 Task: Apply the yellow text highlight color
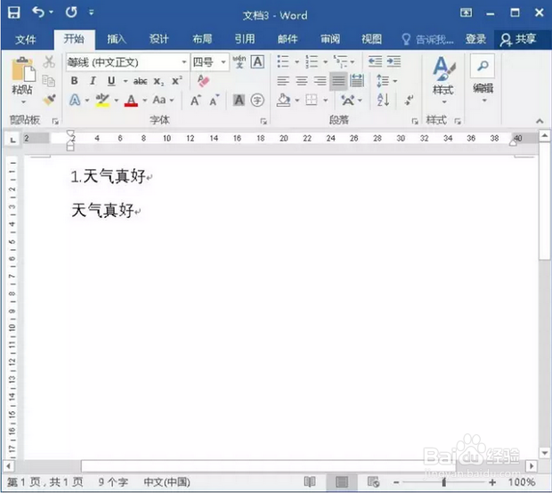tap(102, 101)
